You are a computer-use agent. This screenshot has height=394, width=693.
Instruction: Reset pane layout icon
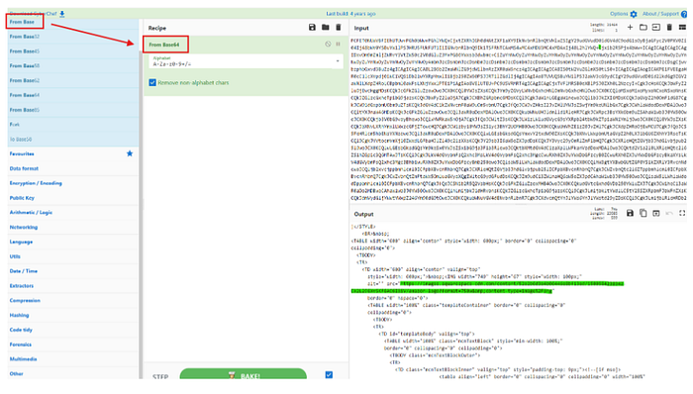[682, 28]
